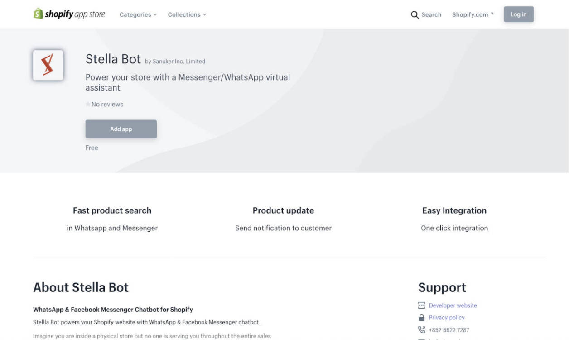The height and width of the screenshot is (343, 569).
Task: Open the Privacy policy link
Action: pos(447,318)
